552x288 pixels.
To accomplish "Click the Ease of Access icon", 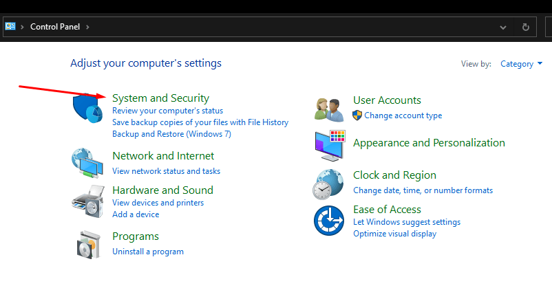I will tap(329, 221).
